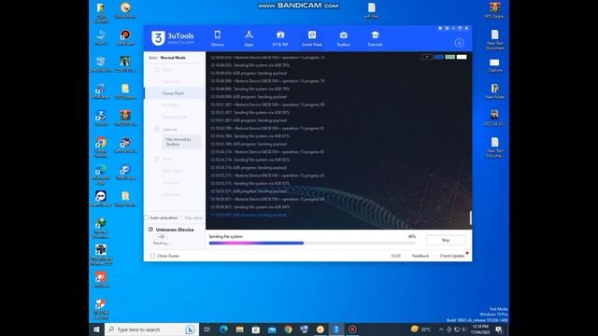The image size is (598, 336).
Task: Click the Normal Mode state label
Action: (173, 58)
